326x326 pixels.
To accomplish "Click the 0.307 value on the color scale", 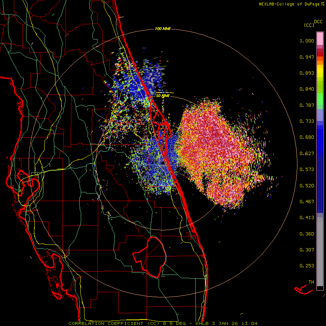I will tap(307, 250).
